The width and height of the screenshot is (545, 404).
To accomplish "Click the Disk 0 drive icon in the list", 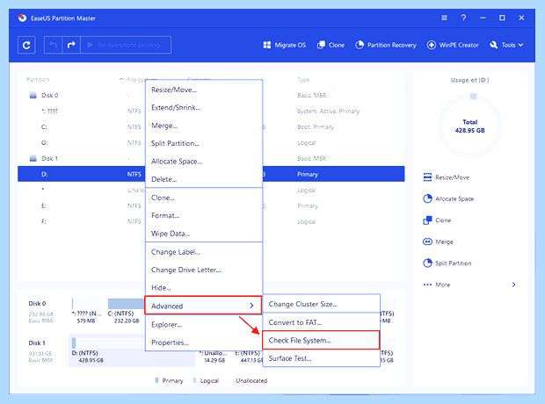I will pos(33,95).
